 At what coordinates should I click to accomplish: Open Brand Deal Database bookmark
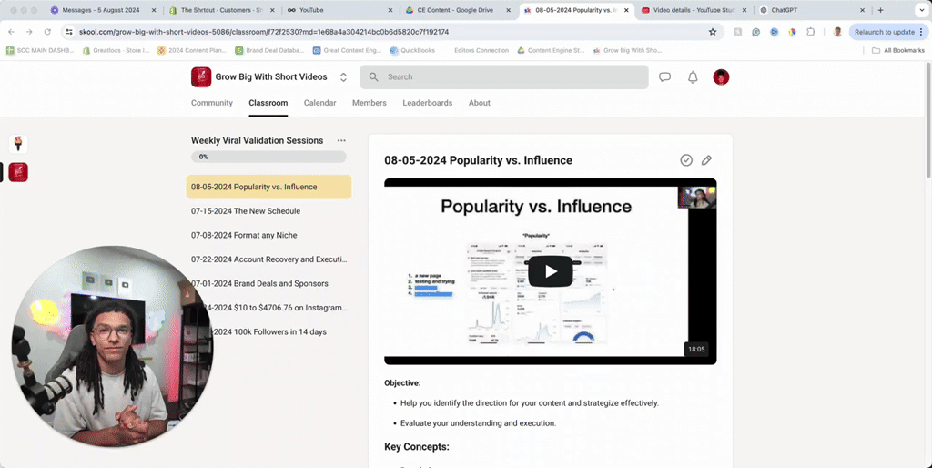[x=269, y=51]
